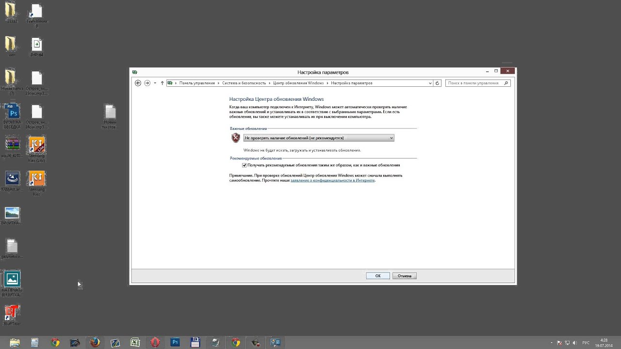Image resolution: width=621 pixels, height=349 pixels.
Task: Switch input language via РУС indicator
Action: click(x=586, y=343)
